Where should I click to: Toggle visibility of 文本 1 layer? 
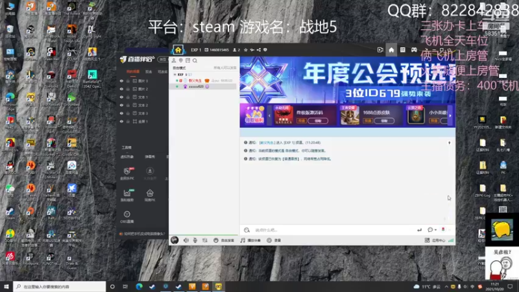pos(121,97)
